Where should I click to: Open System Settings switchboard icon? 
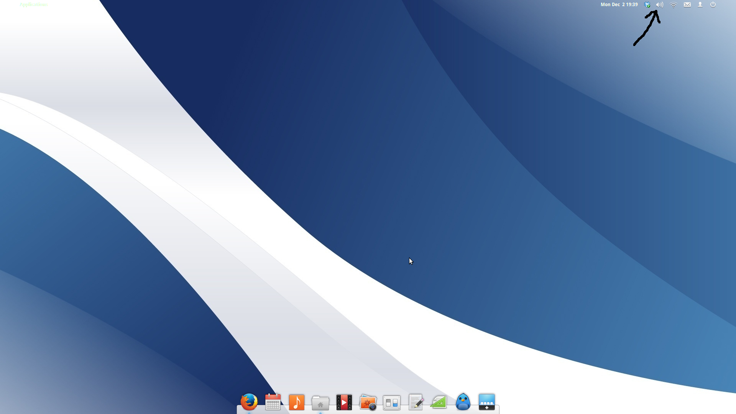(392, 403)
